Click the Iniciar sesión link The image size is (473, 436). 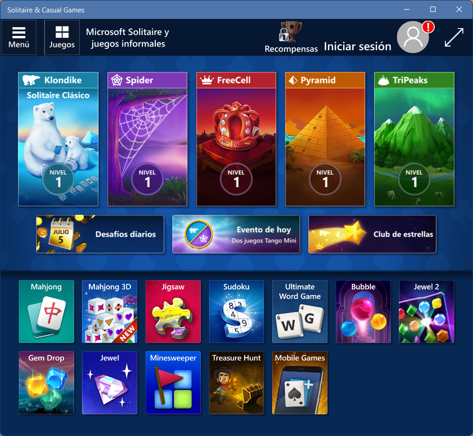pyautogui.click(x=357, y=46)
